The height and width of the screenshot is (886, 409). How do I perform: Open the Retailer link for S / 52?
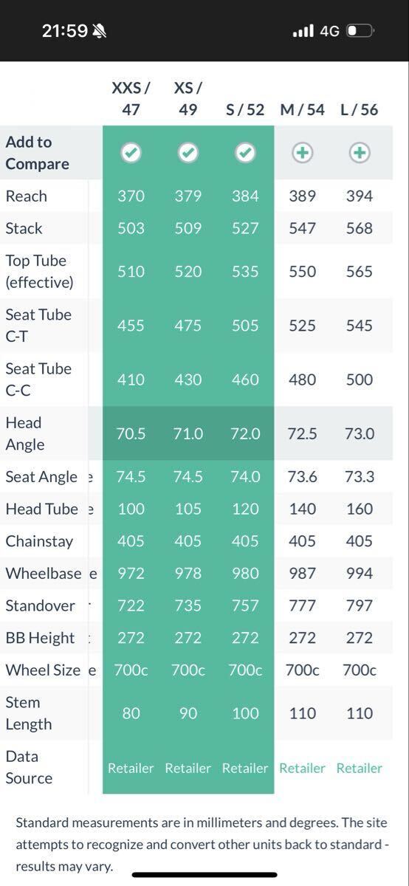245,768
